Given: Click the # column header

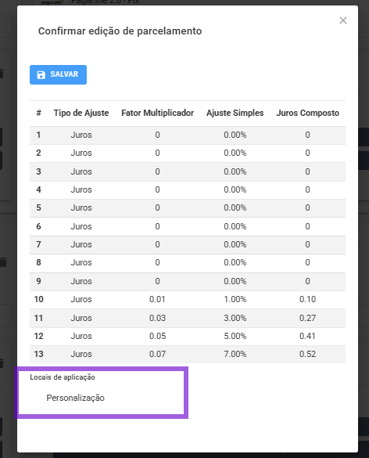Looking at the screenshot, I should (38, 113).
